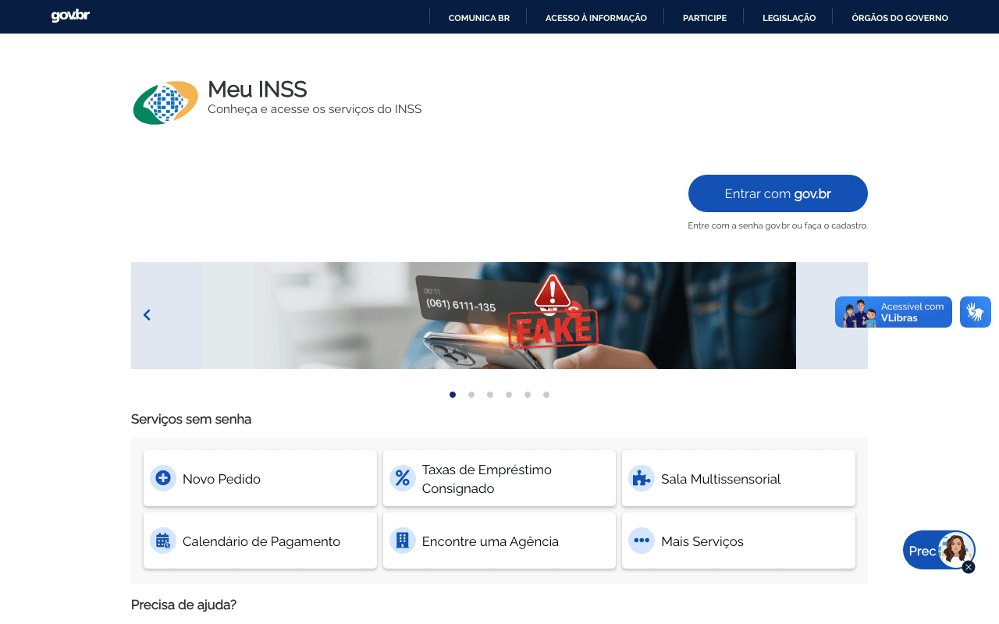Click the previous-slide chevron arrow
999x624 pixels.
click(x=146, y=314)
